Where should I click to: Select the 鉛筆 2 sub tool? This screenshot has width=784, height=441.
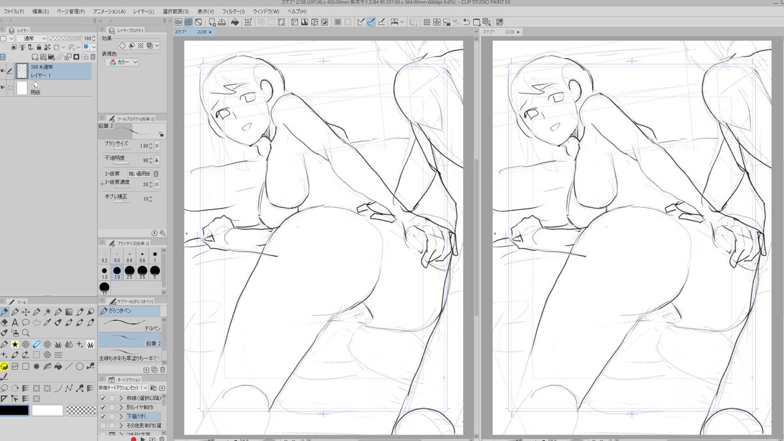pos(129,339)
